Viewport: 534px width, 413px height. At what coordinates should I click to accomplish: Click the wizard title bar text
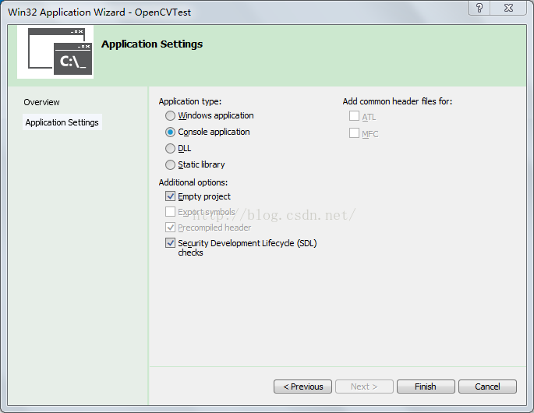[x=100, y=12]
